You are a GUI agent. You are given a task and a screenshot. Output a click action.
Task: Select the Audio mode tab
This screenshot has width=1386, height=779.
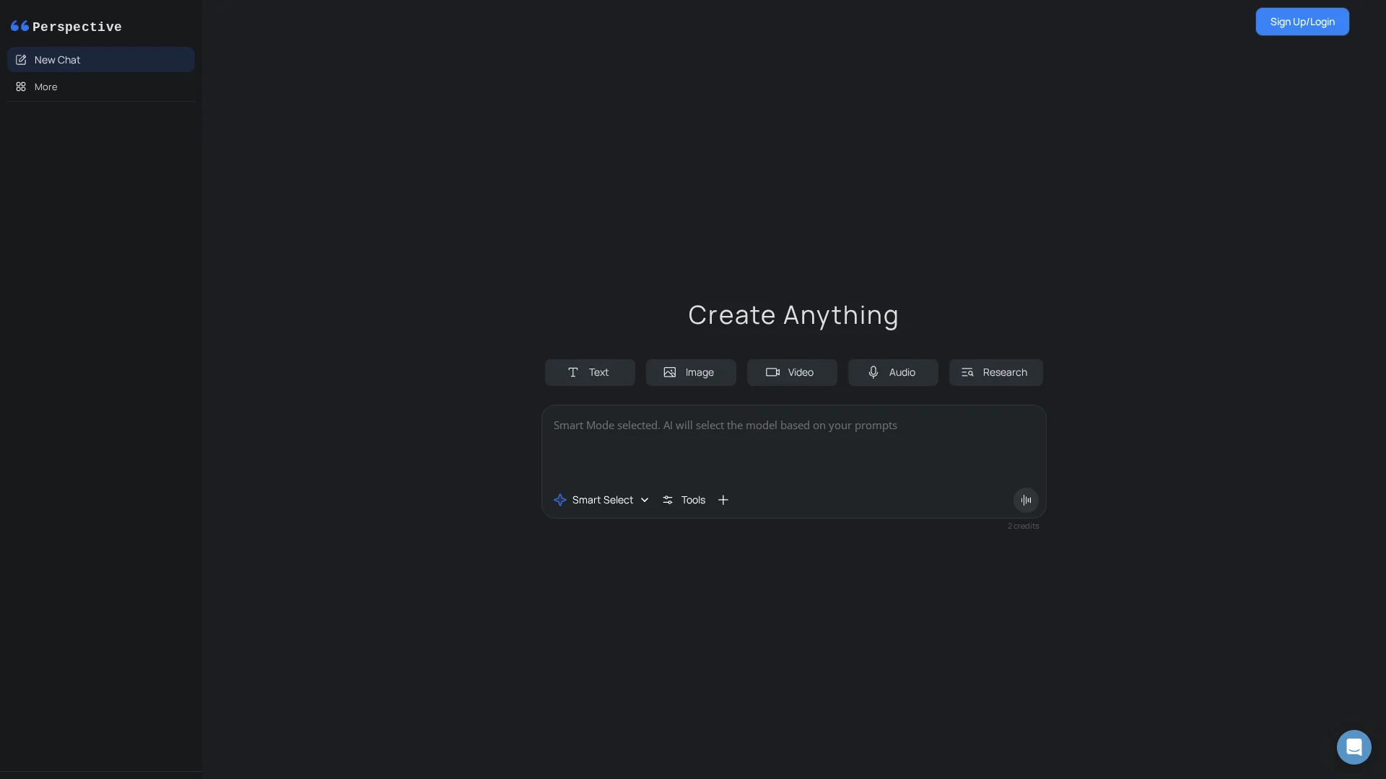tap(893, 372)
